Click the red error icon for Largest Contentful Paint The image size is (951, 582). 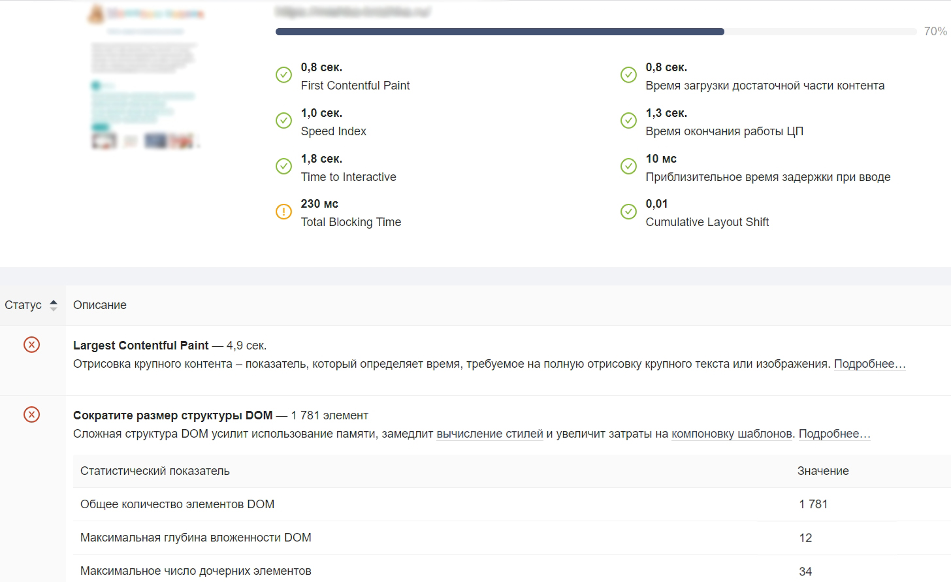[x=31, y=345]
